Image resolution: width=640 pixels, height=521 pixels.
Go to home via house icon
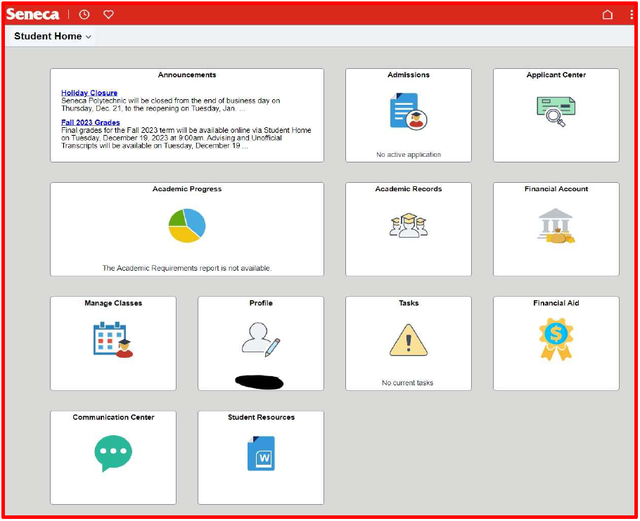[608, 15]
